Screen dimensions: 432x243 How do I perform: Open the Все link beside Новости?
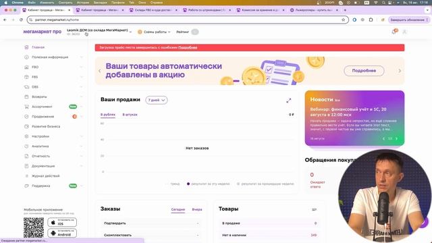(x=337, y=101)
